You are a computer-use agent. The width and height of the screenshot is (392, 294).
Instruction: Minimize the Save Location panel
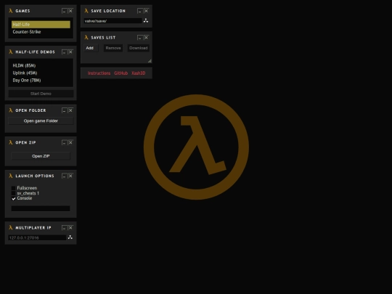point(140,11)
